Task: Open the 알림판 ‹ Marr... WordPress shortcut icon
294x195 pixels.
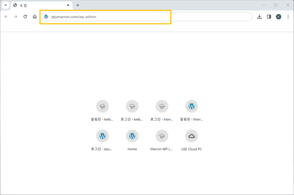Action: [x=192, y=106]
